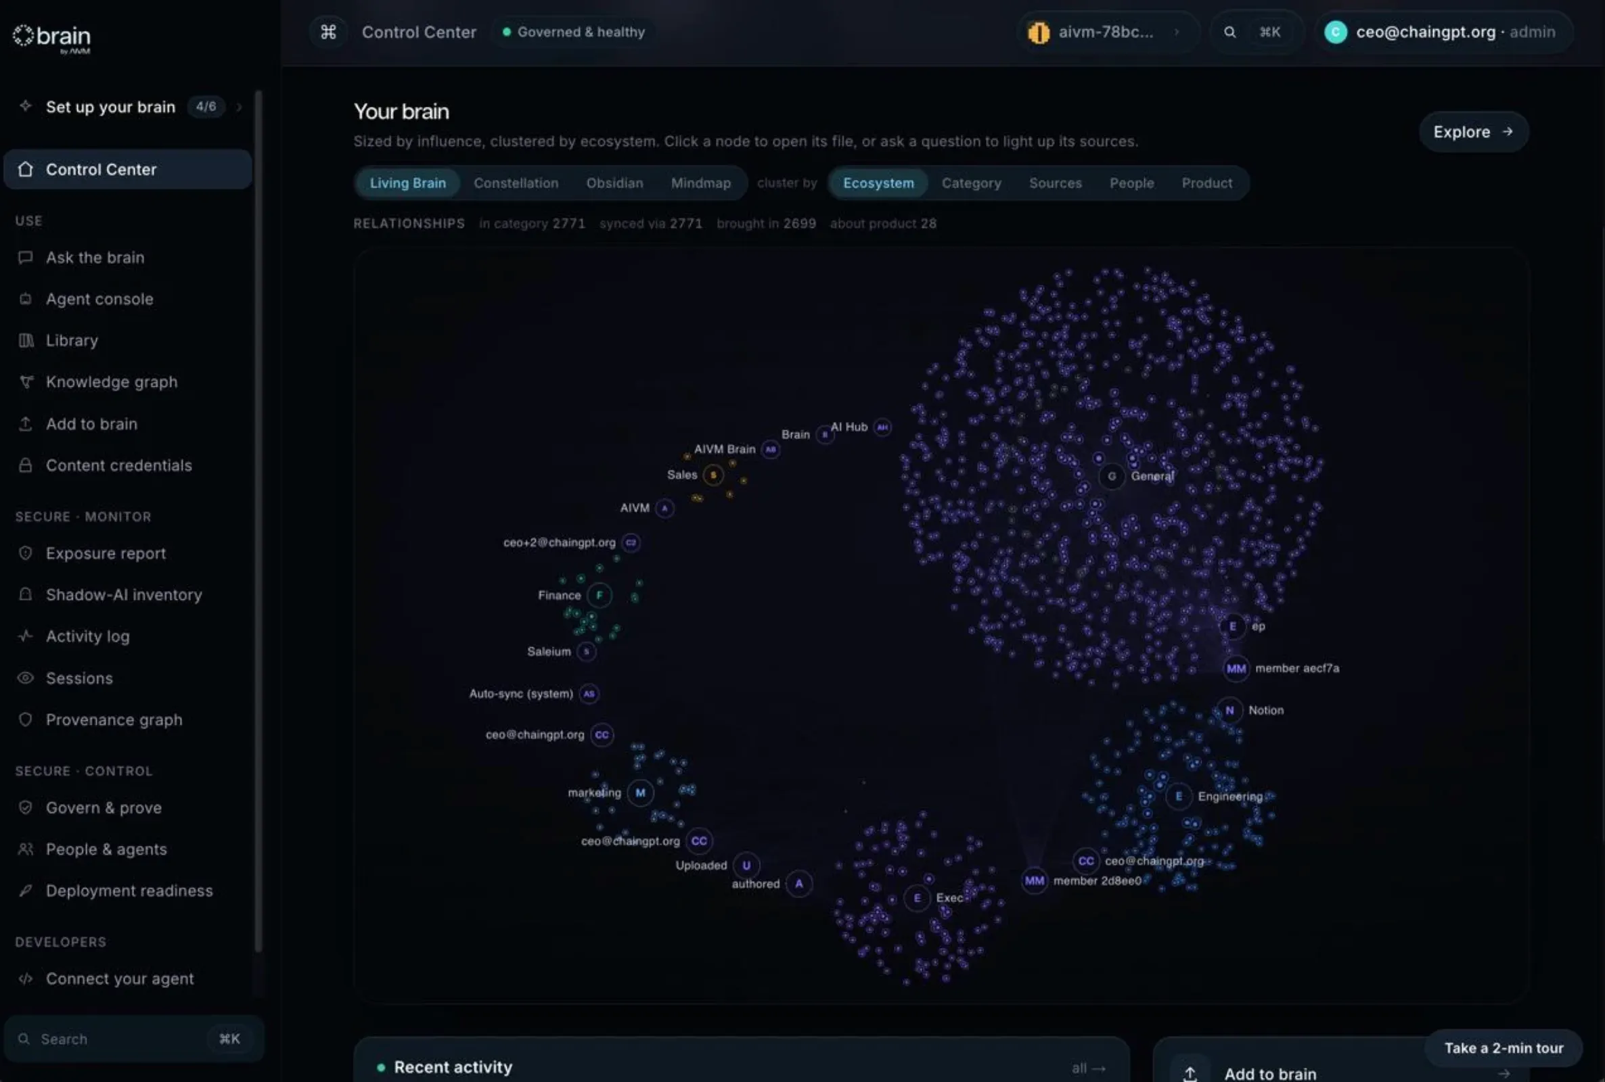Click the orange aivm workspace icon
1605x1082 pixels.
pyautogui.click(x=1039, y=32)
